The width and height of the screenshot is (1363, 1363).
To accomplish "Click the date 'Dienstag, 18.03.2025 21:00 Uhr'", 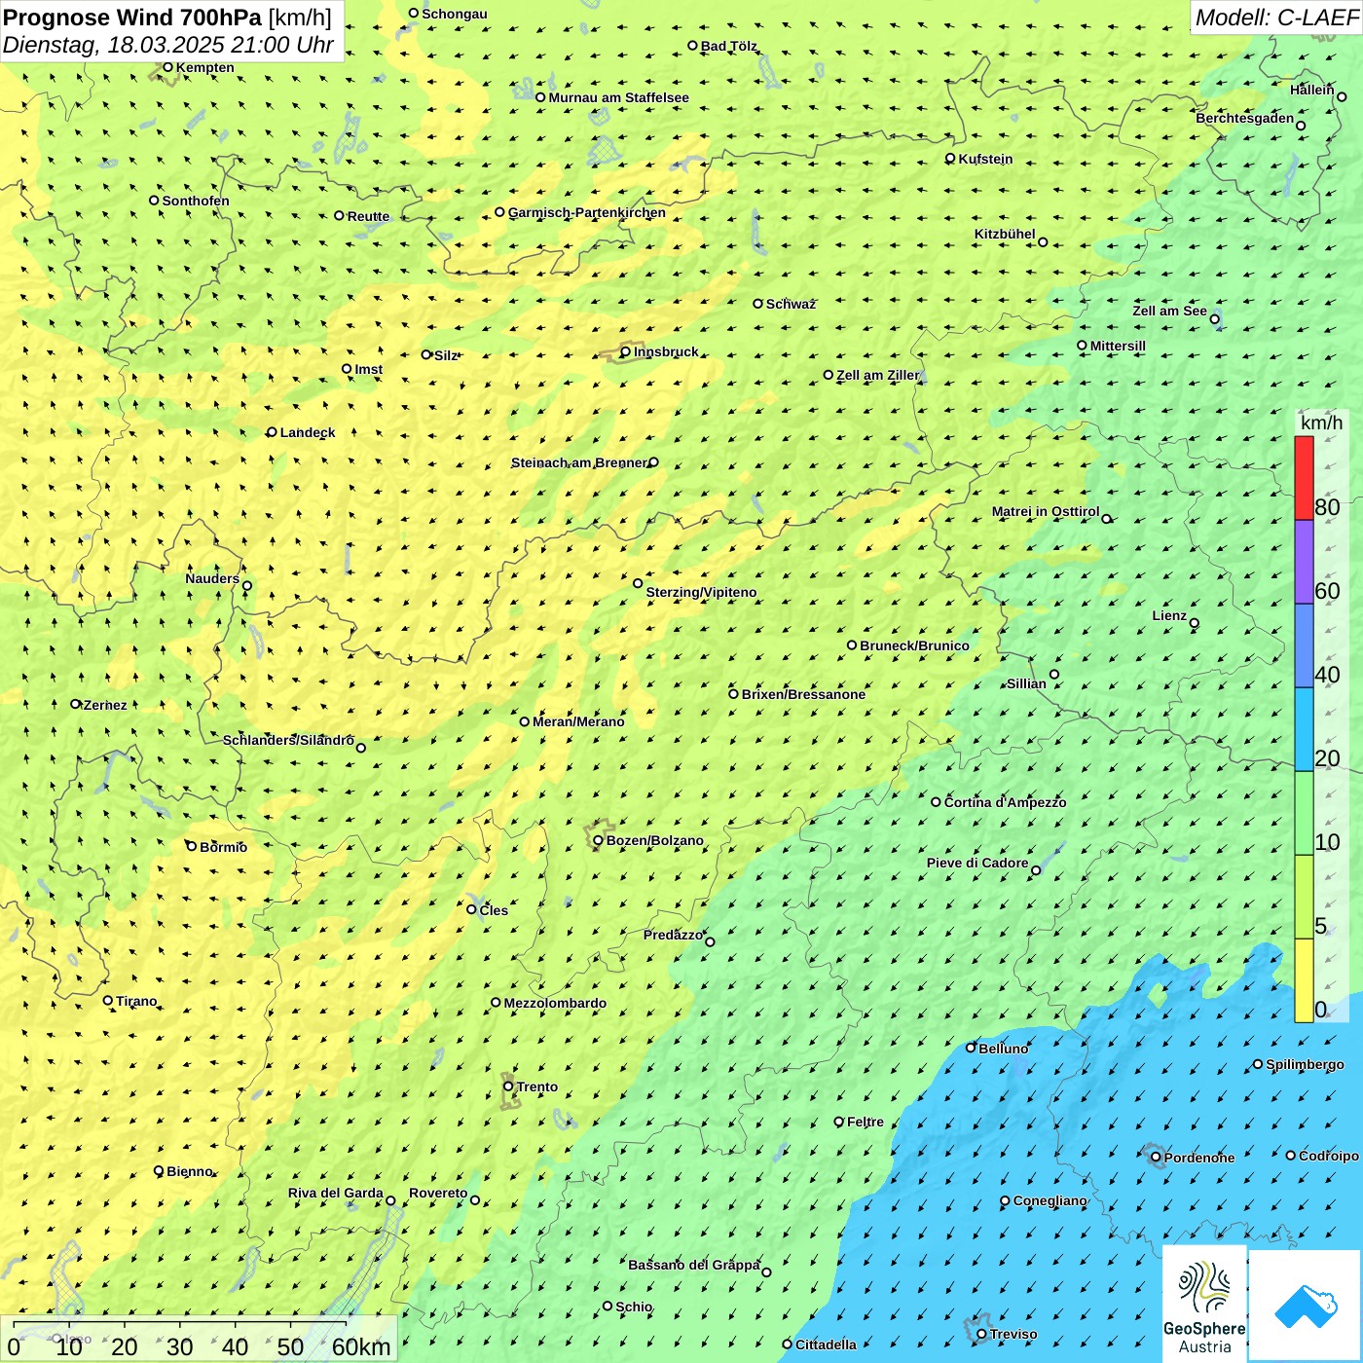I will click(168, 45).
